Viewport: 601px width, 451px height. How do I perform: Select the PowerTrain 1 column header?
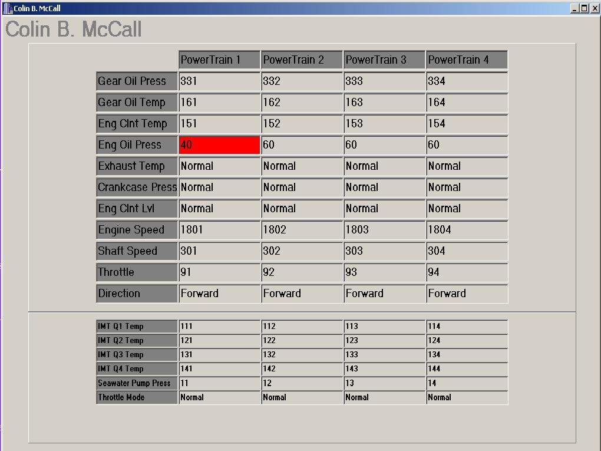pyautogui.click(x=219, y=60)
